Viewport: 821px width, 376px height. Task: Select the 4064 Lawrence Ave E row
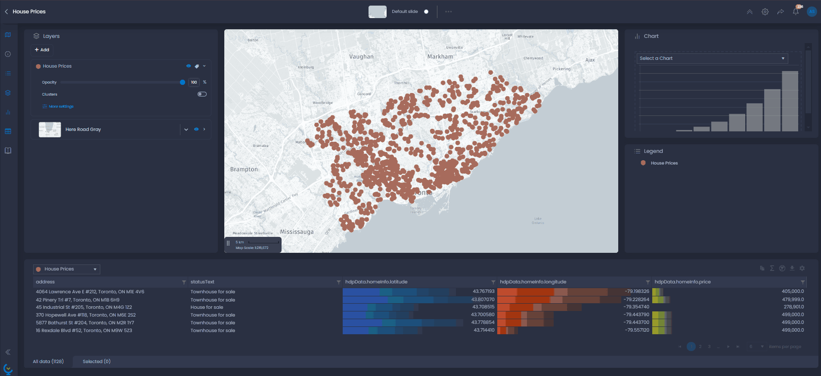pos(420,292)
